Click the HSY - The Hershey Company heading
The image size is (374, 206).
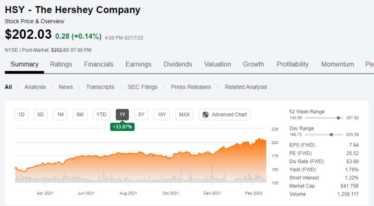72,10
